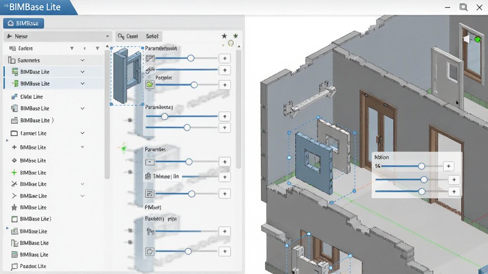
Task: Click the first Paramebution slider handle
Action: point(191,58)
